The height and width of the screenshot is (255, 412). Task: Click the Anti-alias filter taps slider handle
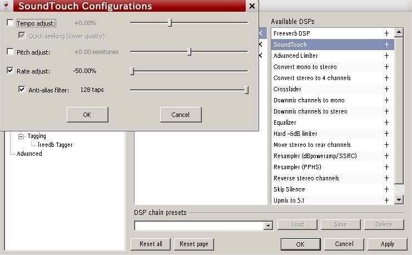[x=246, y=90]
